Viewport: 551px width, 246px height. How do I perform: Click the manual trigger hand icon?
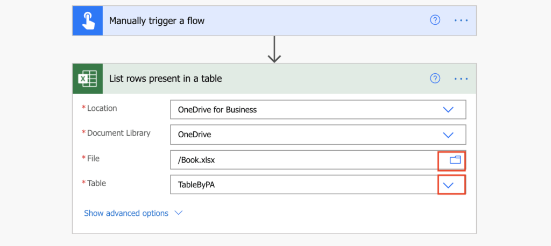point(87,20)
